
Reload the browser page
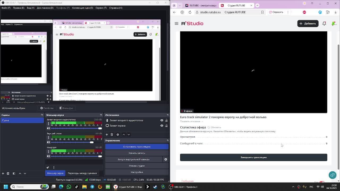pos(190,12)
